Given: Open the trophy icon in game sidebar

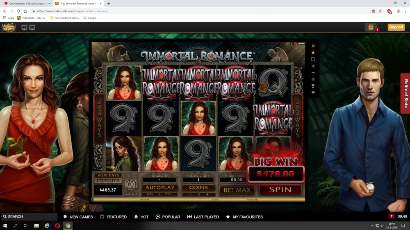Looking at the screenshot, I should (313, 86).
